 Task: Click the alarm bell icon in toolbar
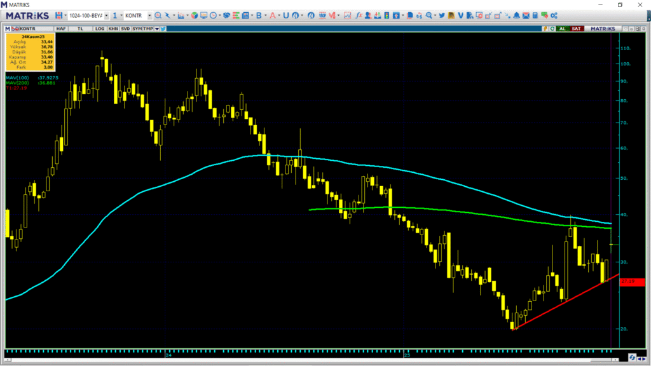517,15
